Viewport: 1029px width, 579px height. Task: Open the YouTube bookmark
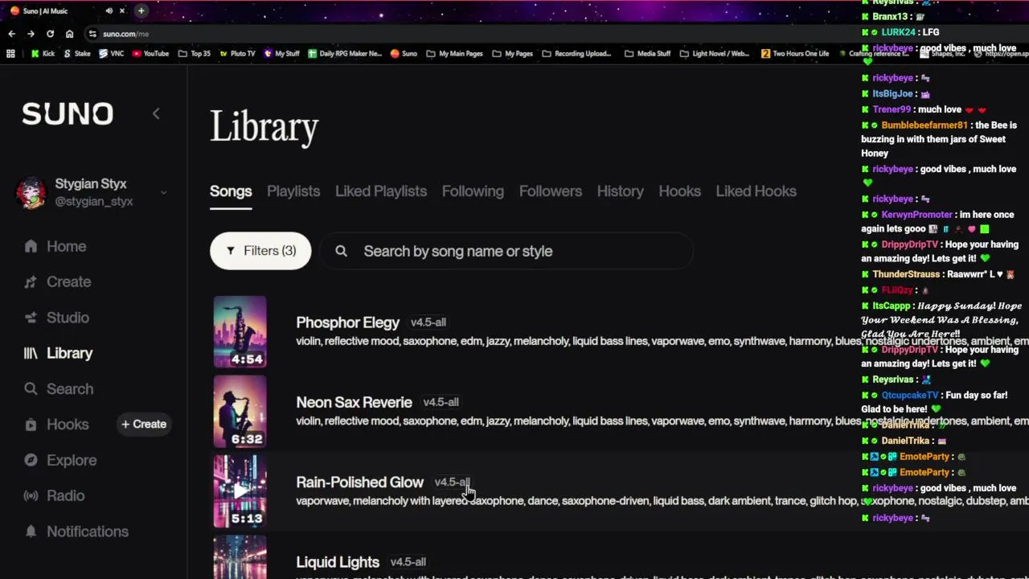[x=150, y=54]
